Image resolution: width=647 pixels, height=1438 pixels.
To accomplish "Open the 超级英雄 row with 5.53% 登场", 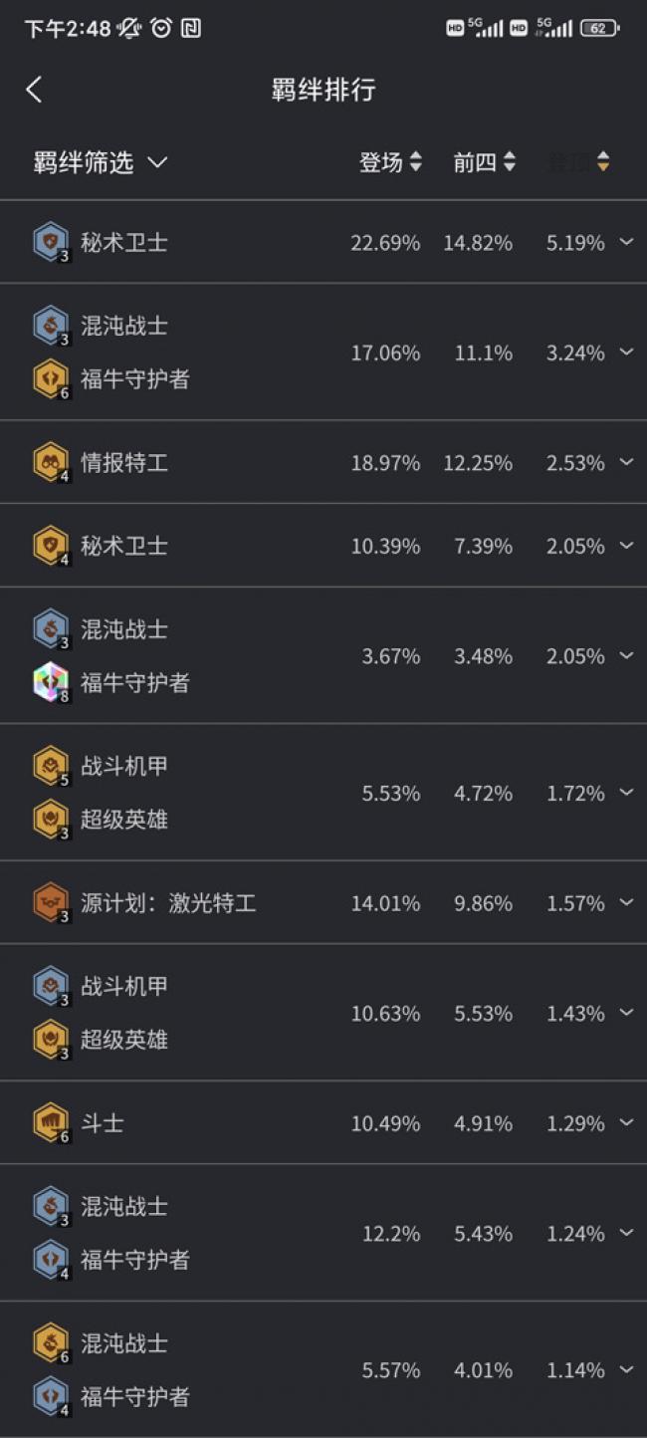I will click(x=123, y=820).
